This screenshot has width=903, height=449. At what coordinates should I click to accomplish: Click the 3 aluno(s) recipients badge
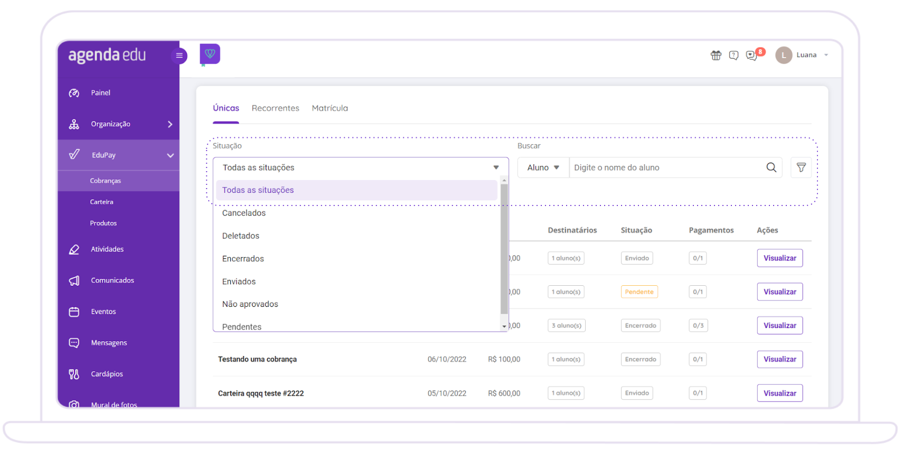(567, 325)
